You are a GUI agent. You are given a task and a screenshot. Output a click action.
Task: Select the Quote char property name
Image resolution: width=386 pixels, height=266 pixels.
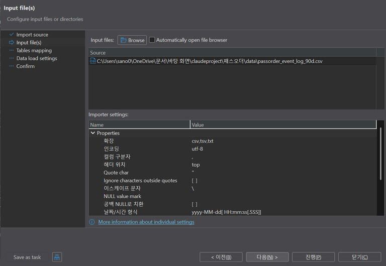click(116, 173)
